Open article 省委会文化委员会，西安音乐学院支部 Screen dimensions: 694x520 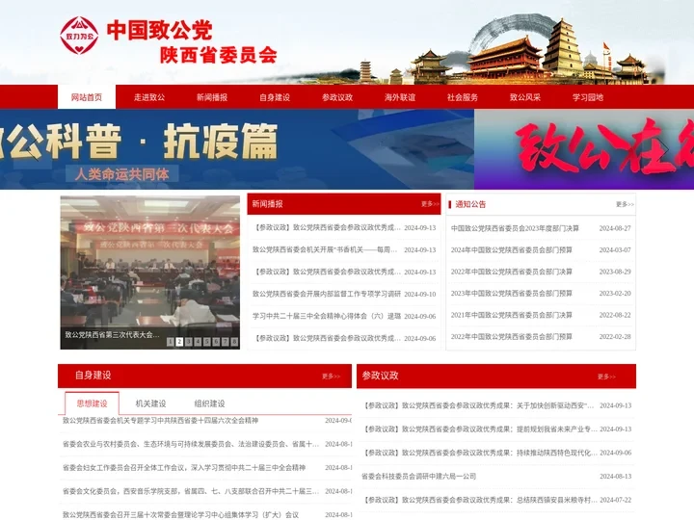190,491
